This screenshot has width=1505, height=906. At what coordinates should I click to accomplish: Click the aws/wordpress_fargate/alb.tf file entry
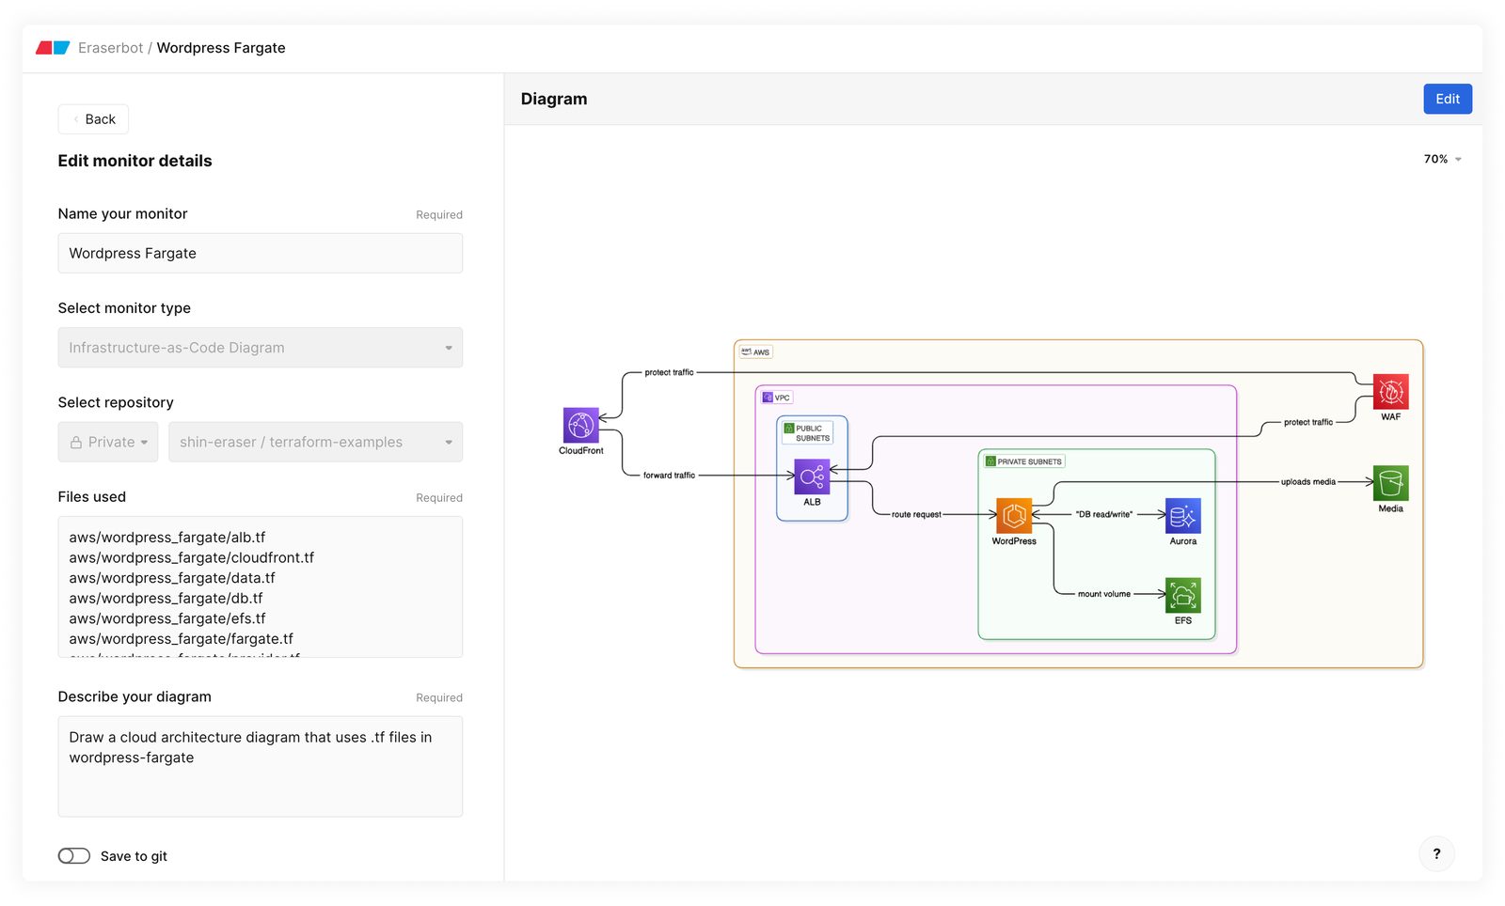click(167, 538)
